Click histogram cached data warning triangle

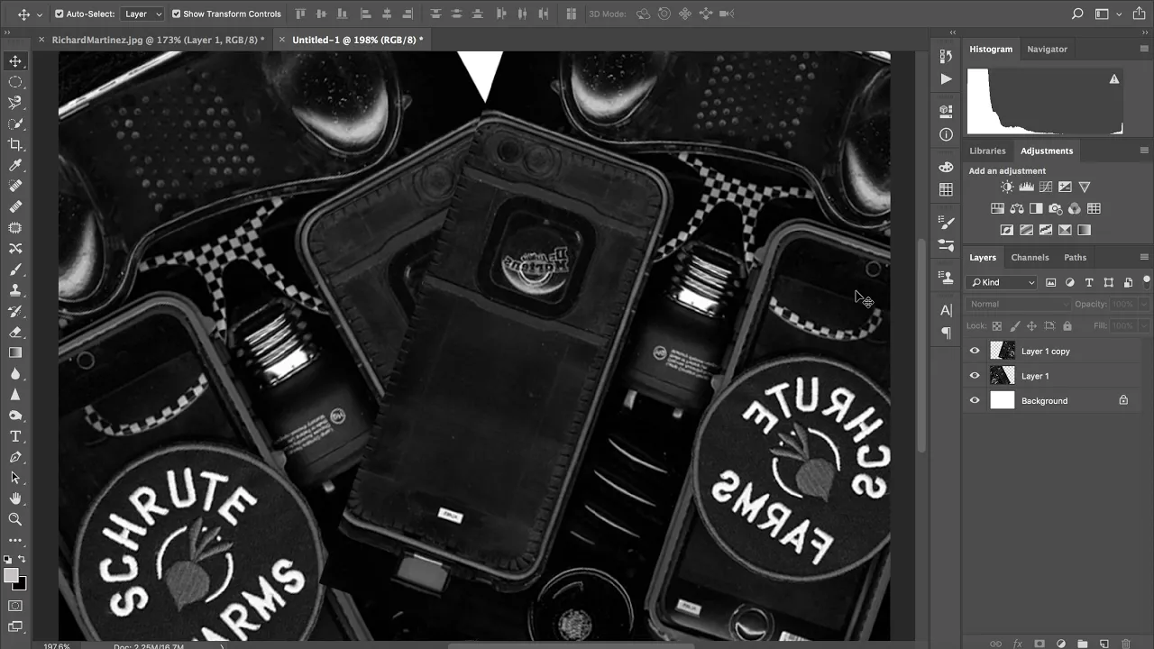1114,79
